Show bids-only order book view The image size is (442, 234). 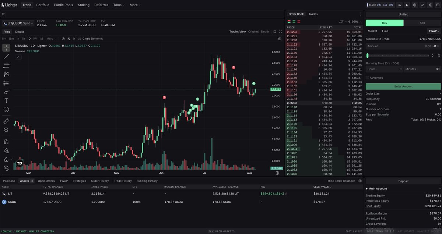pos(294,22)
